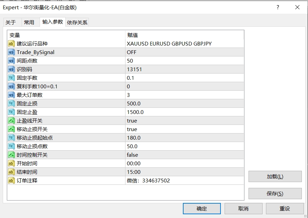The image size is (308, 218).
Task: Open the Trade_BySignal OFF value dropdown
Action: [184, 52]
